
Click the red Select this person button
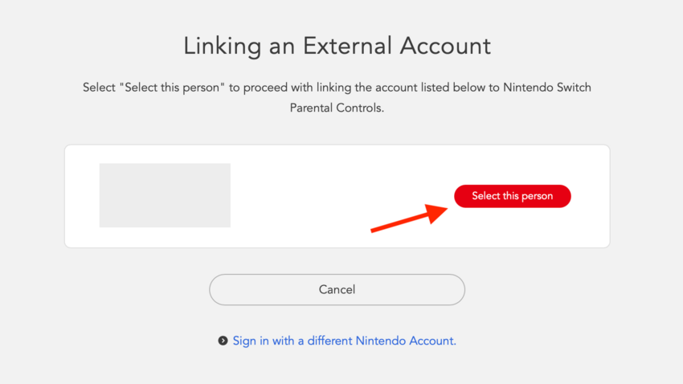point(513,196)
